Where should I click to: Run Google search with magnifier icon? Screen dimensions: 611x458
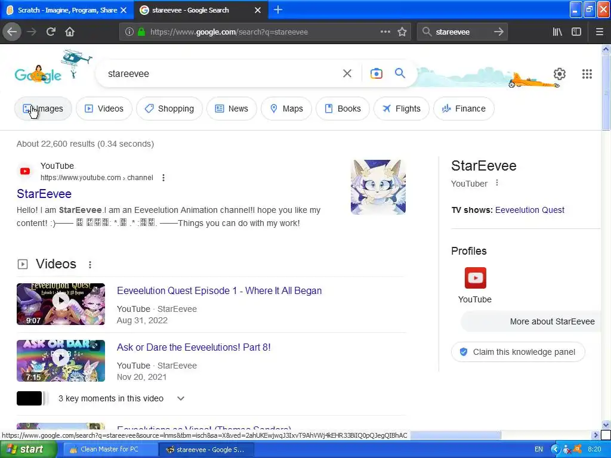click(400, 73)
